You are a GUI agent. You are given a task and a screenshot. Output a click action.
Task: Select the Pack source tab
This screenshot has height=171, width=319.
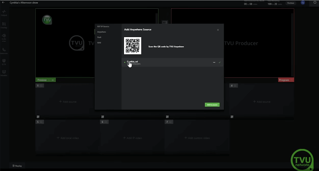[x=99, y=37]
